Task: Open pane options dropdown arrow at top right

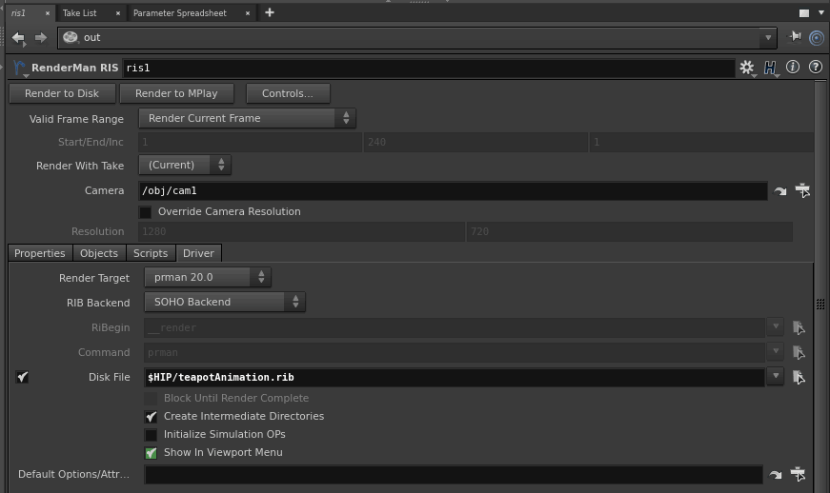Action: point(821,13)
